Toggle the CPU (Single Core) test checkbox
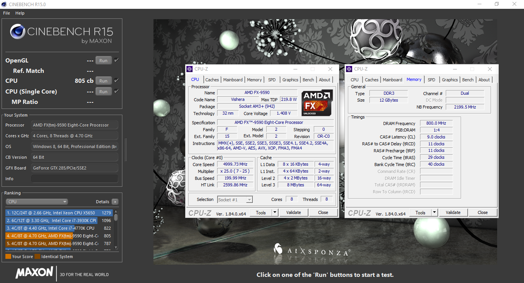The width and height of the screenshot is (524, 283). [116, 91]
